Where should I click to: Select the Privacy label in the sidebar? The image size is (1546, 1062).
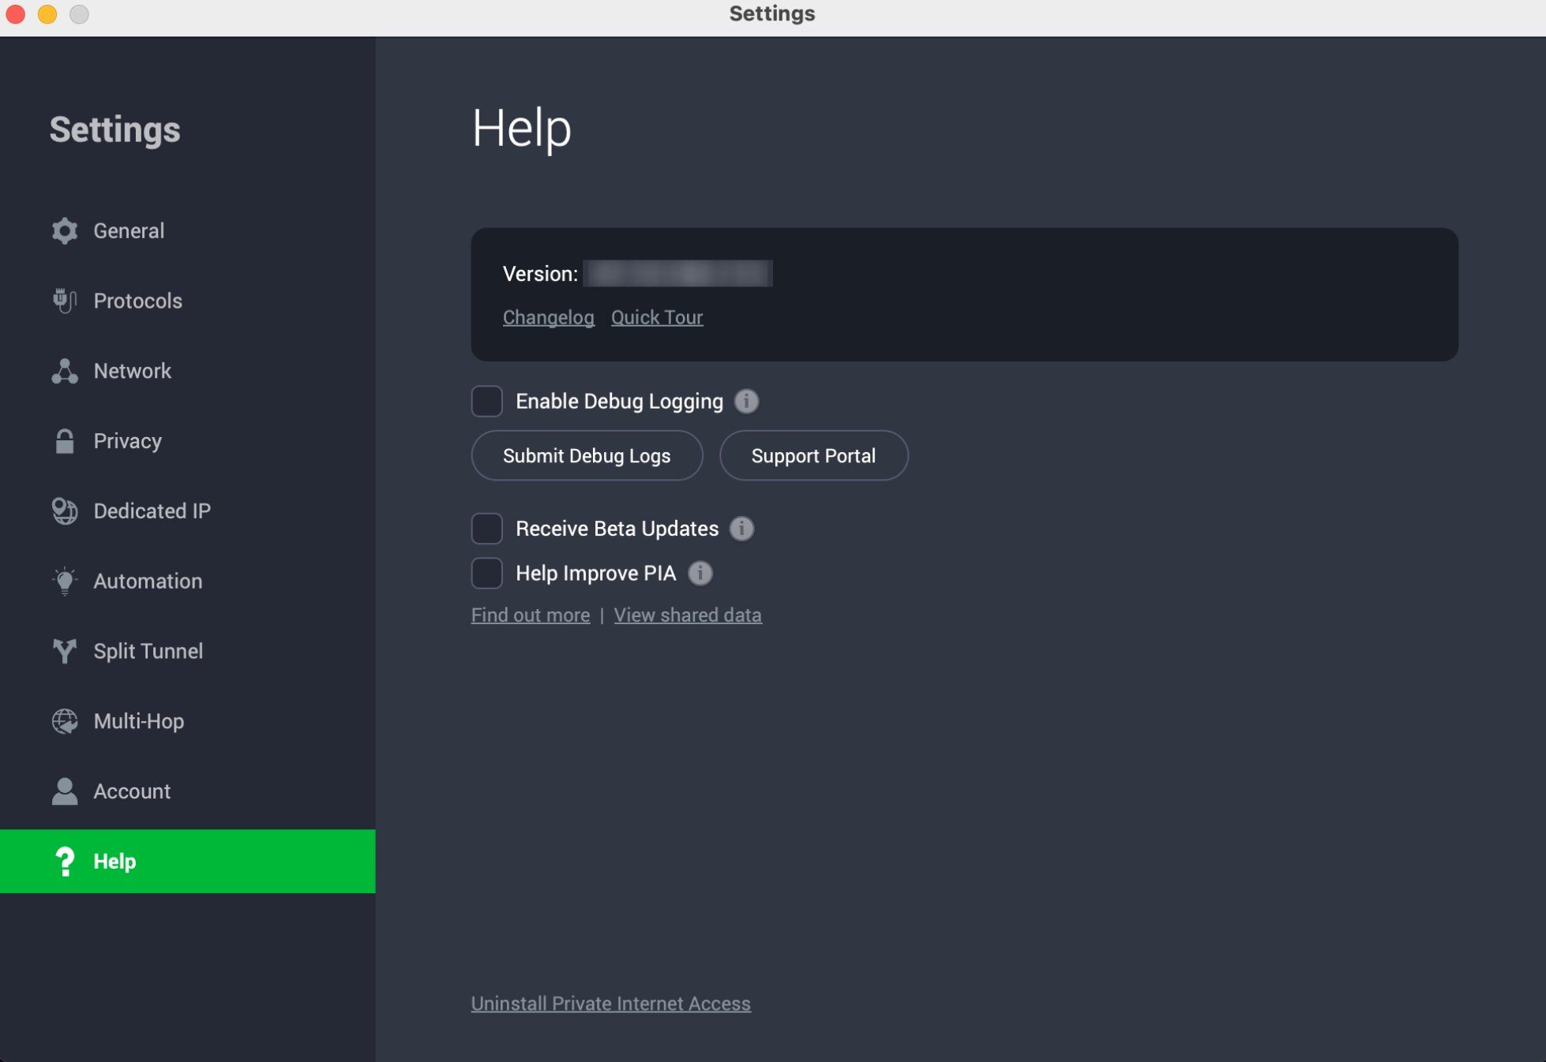(127, 441)
